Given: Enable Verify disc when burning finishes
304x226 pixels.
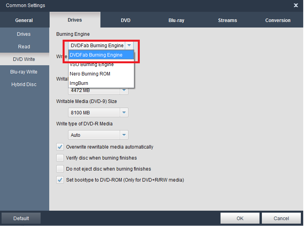Looking at the screenshot, I should coord(60,158).
